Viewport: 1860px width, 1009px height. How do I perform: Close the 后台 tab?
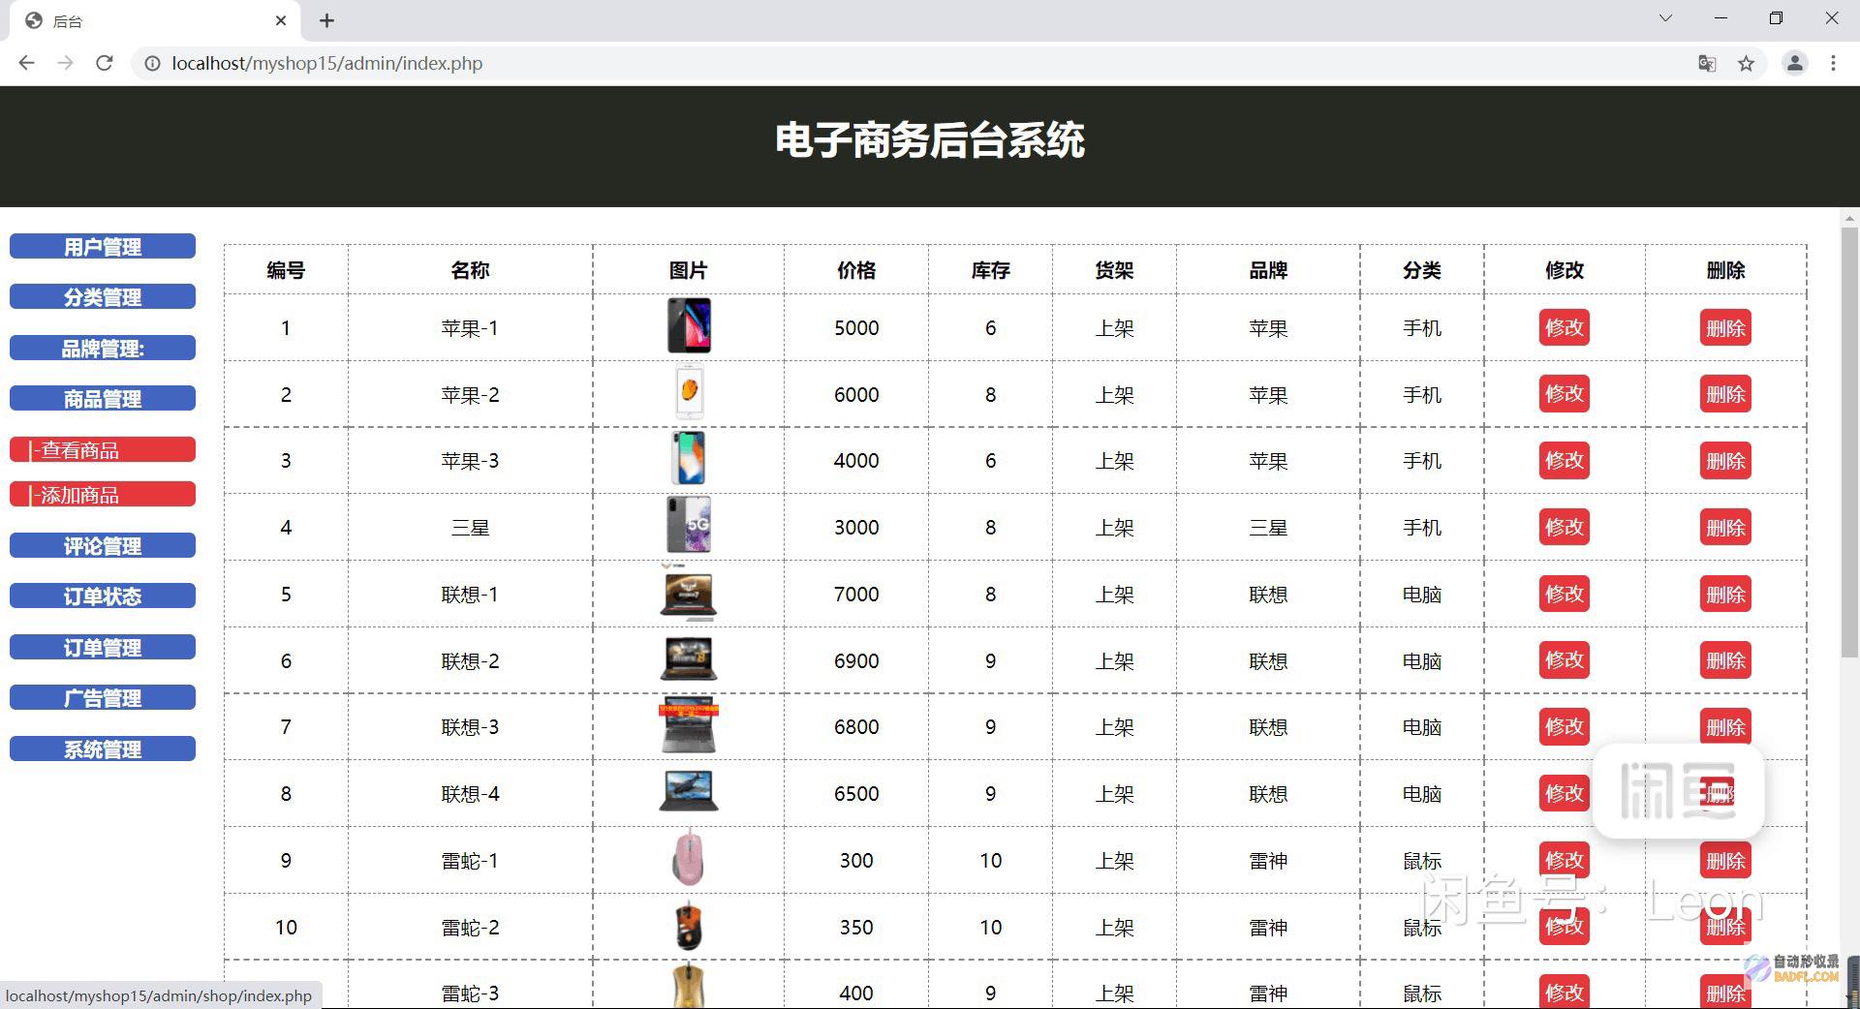click(281, 20)
